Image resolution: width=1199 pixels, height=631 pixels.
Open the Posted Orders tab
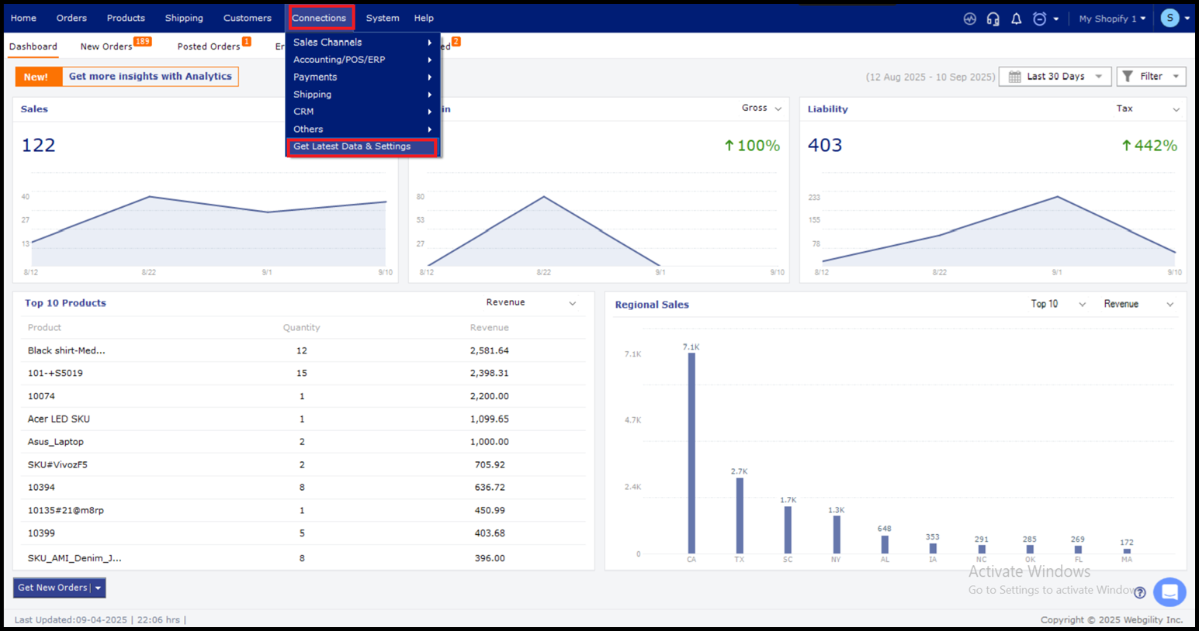(208, 47)
